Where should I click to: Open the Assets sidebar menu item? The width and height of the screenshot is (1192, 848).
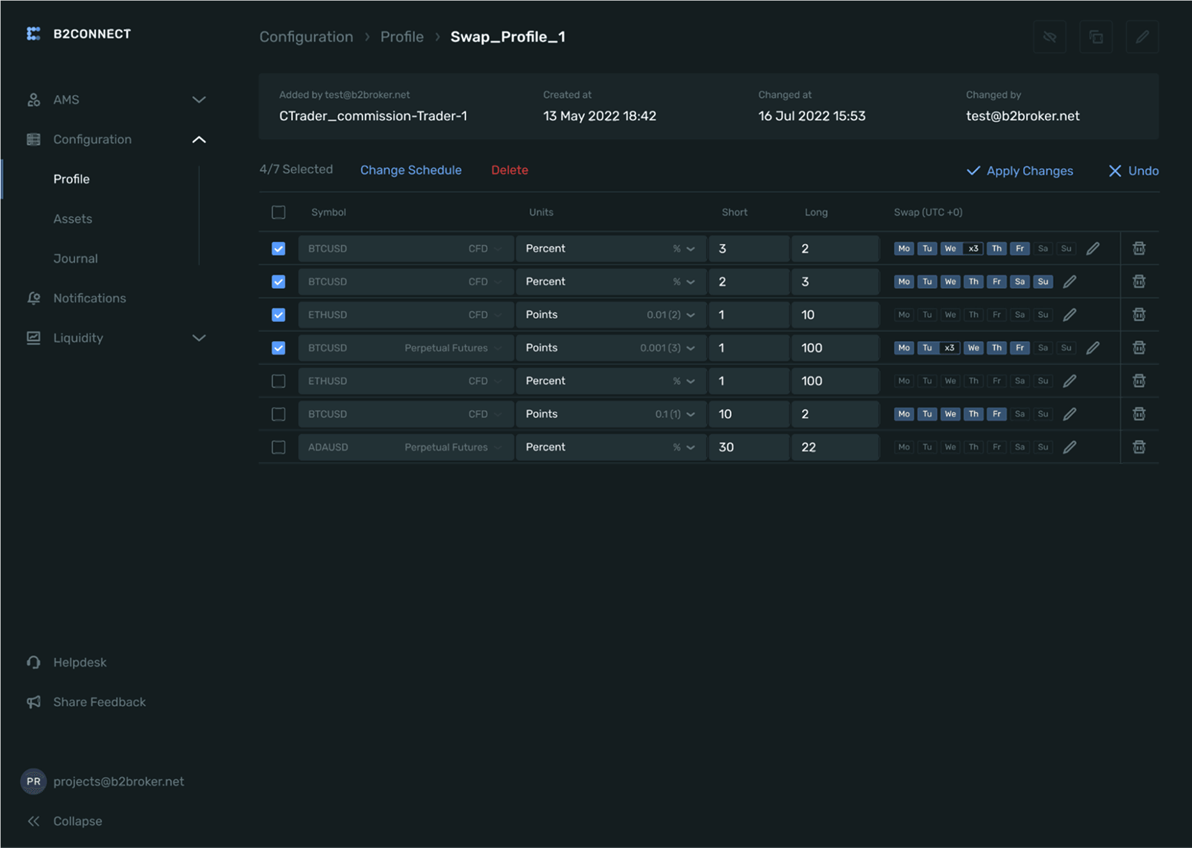73,219
